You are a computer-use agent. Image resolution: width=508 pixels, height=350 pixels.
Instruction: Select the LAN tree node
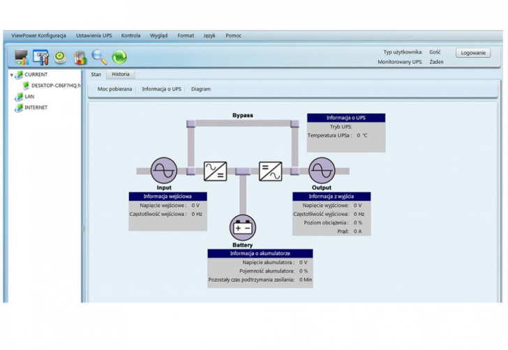[29, 96]
